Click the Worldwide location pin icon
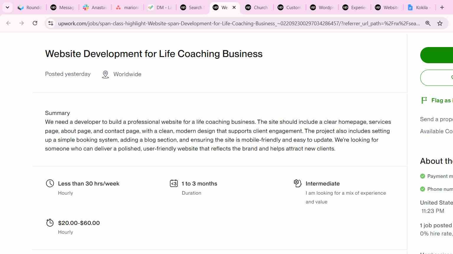Screen dimensions: 453x254 (x=105, y=74)
